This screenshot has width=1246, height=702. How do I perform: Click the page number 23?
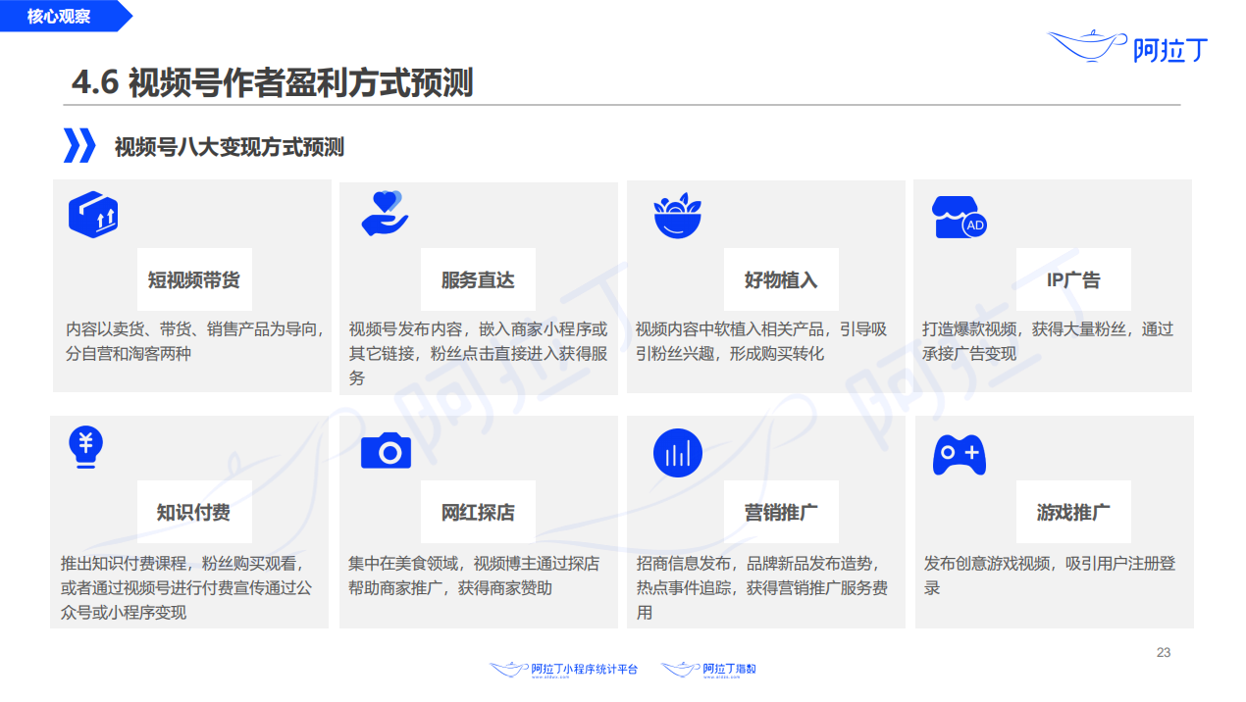[1164, 652]
